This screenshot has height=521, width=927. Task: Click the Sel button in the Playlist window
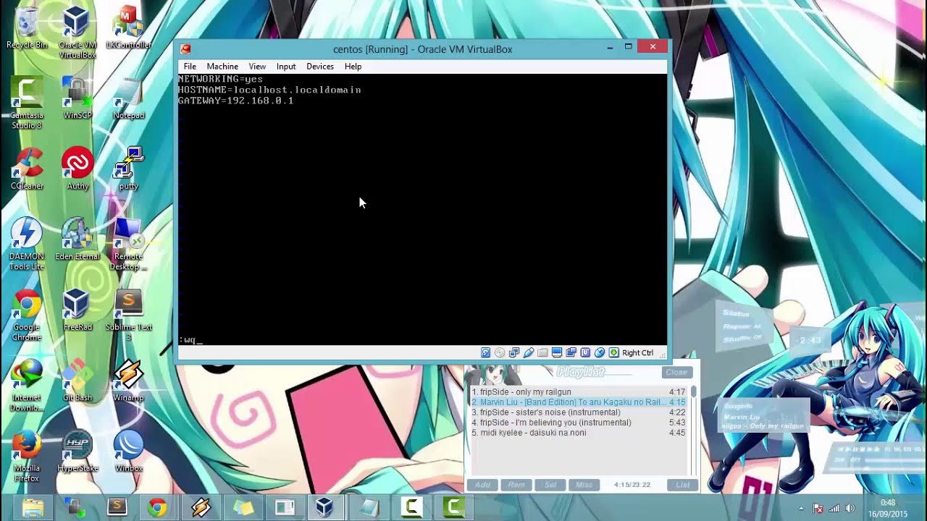click(x=550, y=485)
